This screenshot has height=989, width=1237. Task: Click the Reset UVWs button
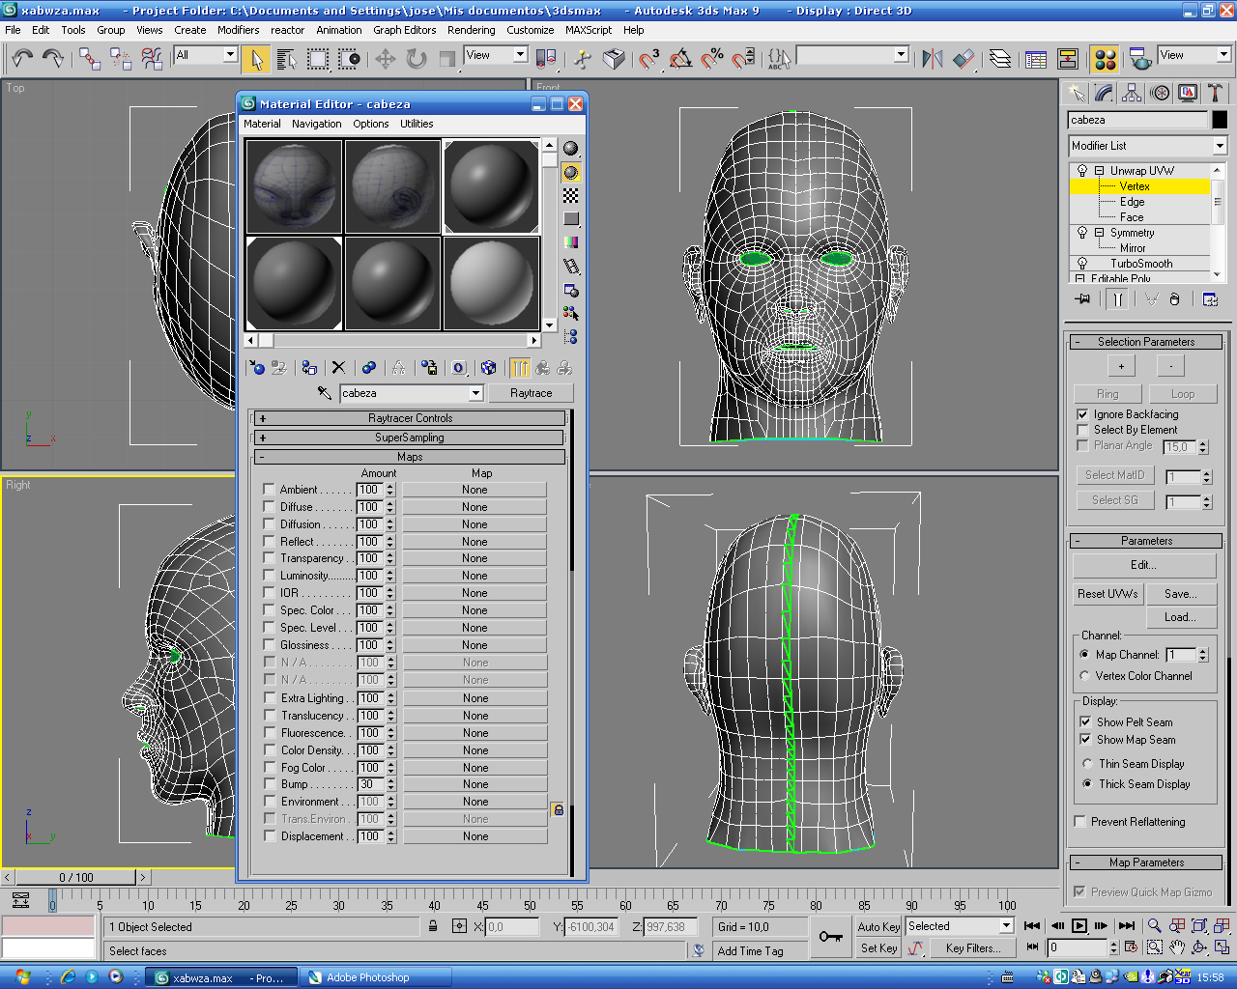tap(1108, 594)
